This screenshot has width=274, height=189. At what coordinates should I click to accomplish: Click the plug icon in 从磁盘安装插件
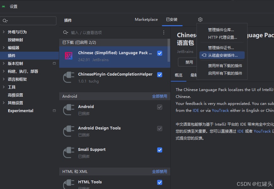coord(204,55)
